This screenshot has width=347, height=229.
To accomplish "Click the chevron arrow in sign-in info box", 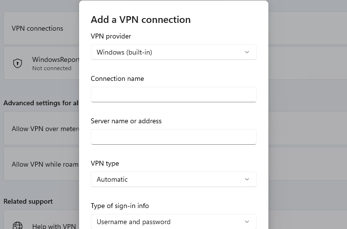I will pos(247,222).
